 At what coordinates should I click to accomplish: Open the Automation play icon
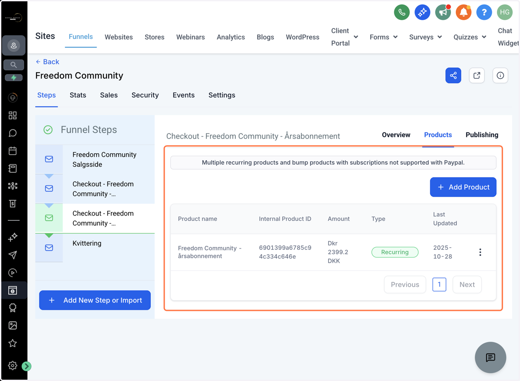[x=13, y=273]
